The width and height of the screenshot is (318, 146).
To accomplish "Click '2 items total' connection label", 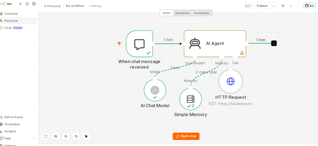I will click(206, 72).
